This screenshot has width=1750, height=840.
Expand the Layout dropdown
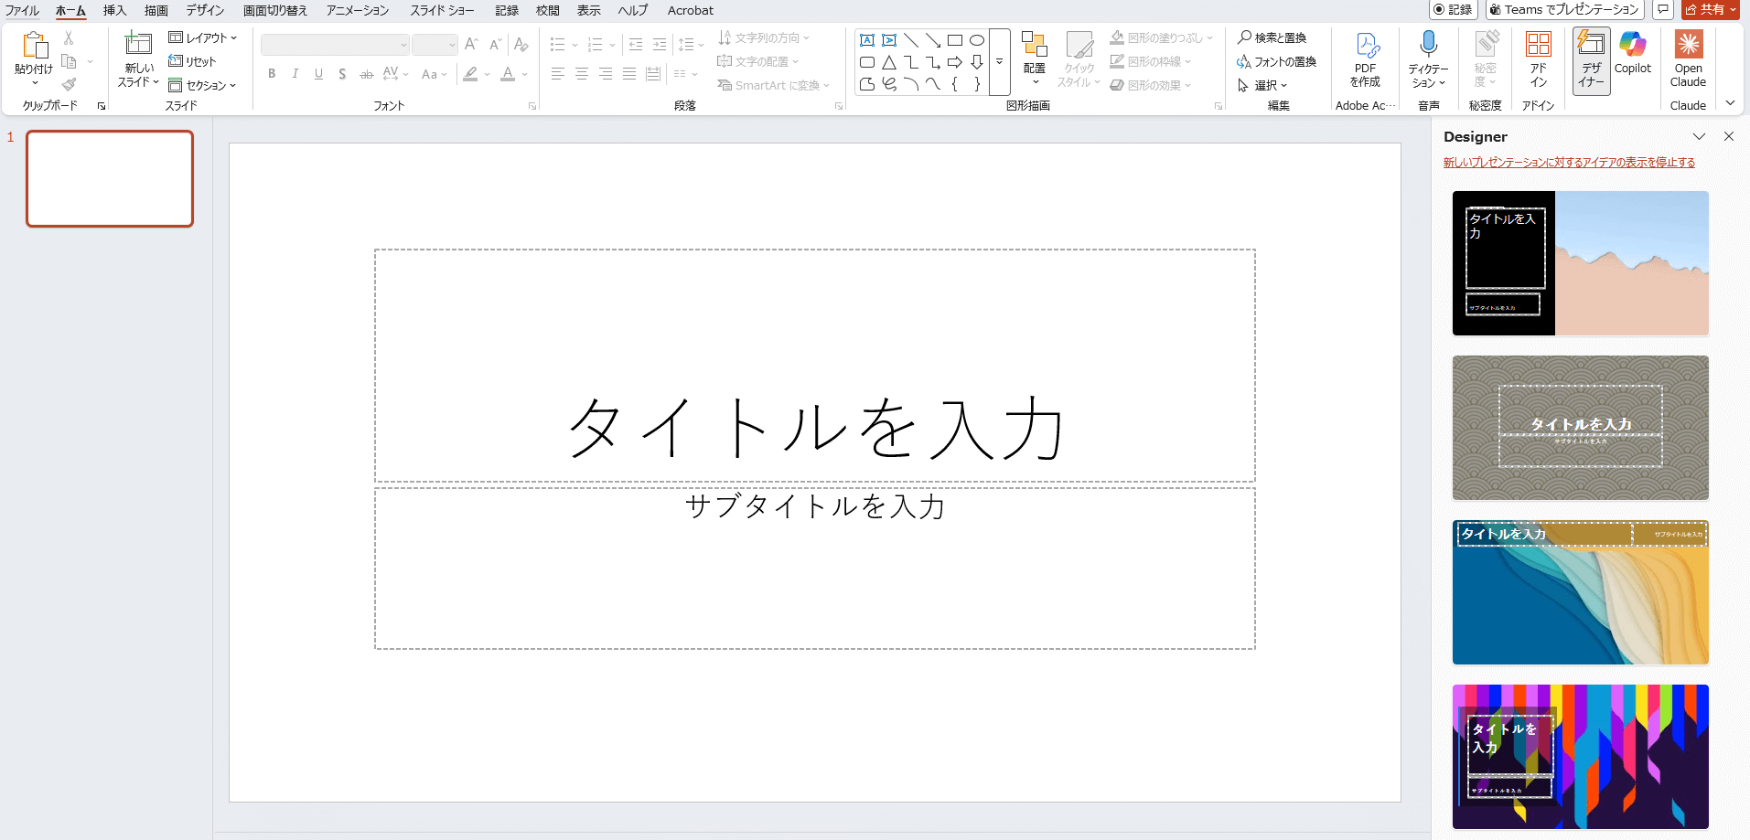203,37
